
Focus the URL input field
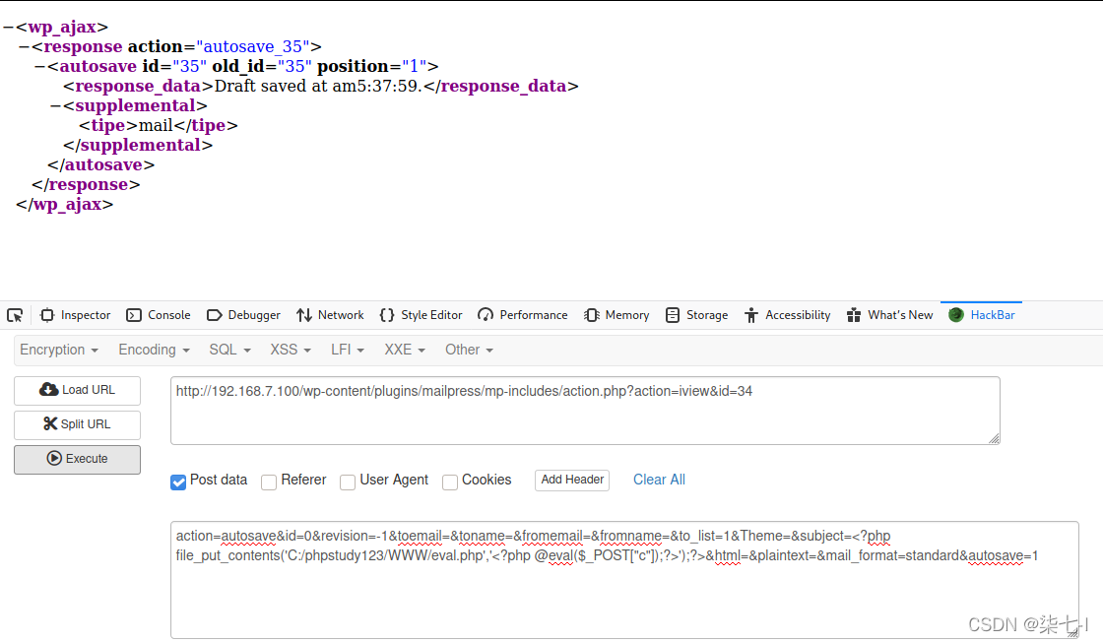(585, 411)
